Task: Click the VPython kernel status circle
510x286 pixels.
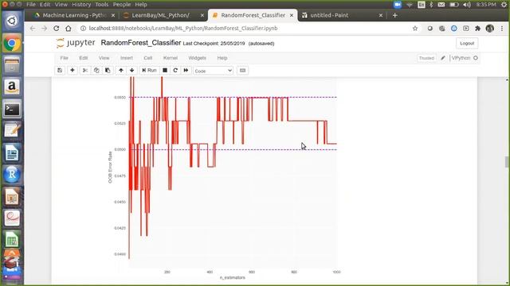Action: coord(476,58)
